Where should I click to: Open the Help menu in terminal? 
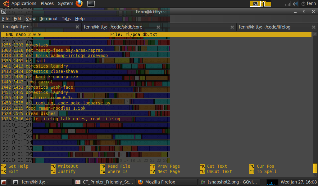point(80,19)
